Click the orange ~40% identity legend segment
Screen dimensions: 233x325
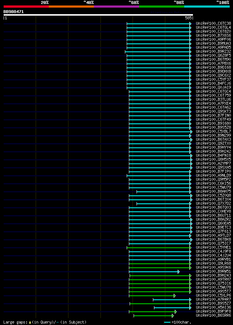(x=71, y=7)
